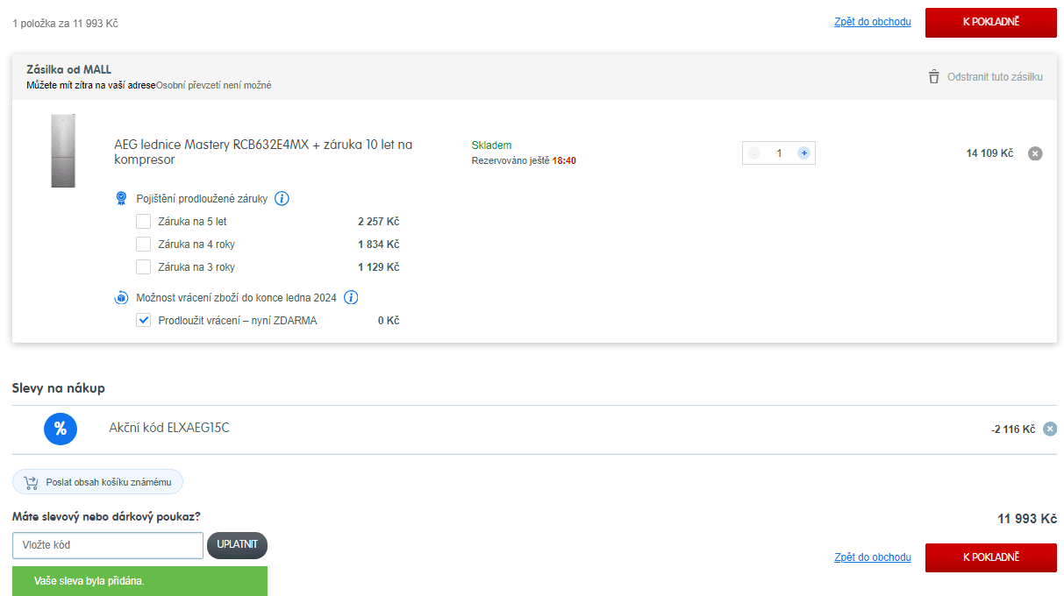Click the 1 834 Kč warranty price
Screen dimensions: 1064x596
point(378,245)
